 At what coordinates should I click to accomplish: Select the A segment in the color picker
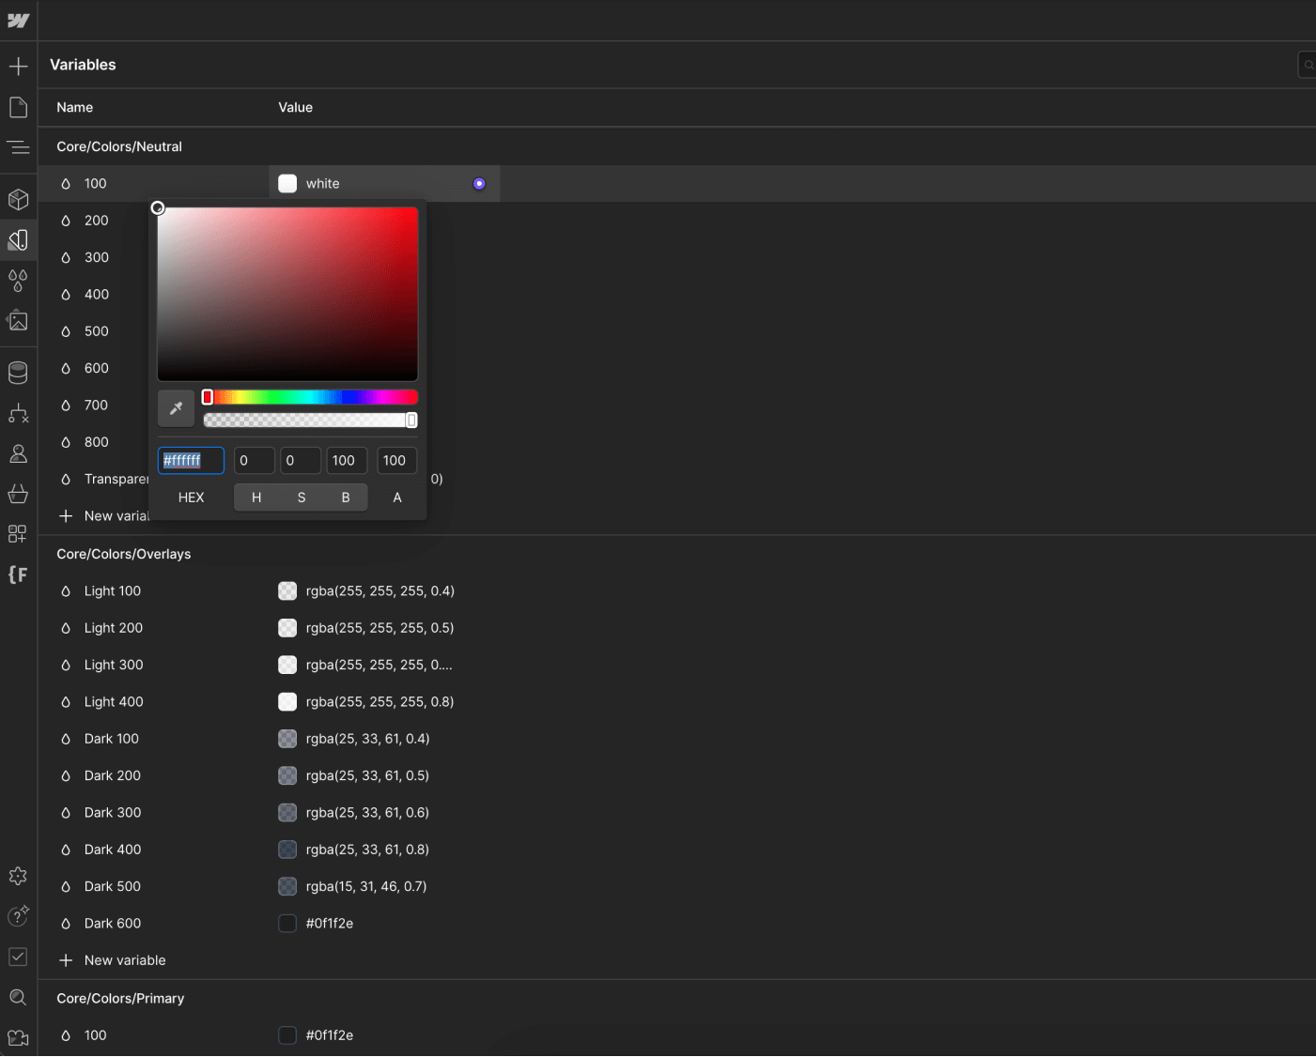(396, 497)
